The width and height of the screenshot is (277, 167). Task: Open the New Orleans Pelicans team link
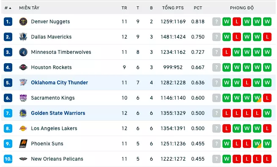point(57,159)
